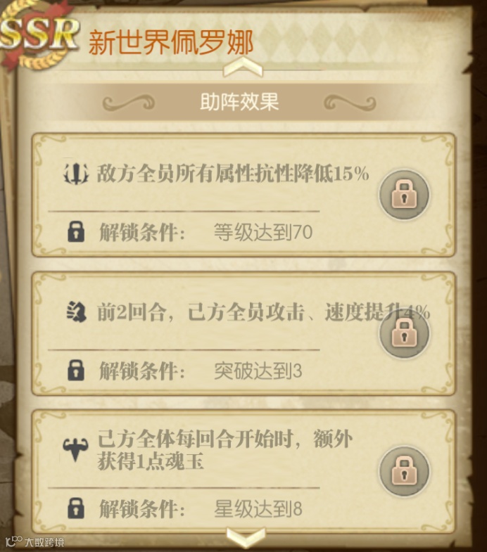Select the 己方全体每回合开始时 soul jade description
Screen dimensions: 487x552
point(224,450)
